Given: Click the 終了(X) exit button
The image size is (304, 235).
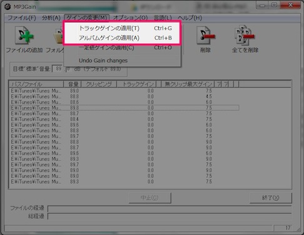Looking at the screenshot, I should [x=270, y=198].
